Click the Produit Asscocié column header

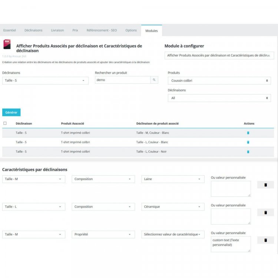[73, 123]
